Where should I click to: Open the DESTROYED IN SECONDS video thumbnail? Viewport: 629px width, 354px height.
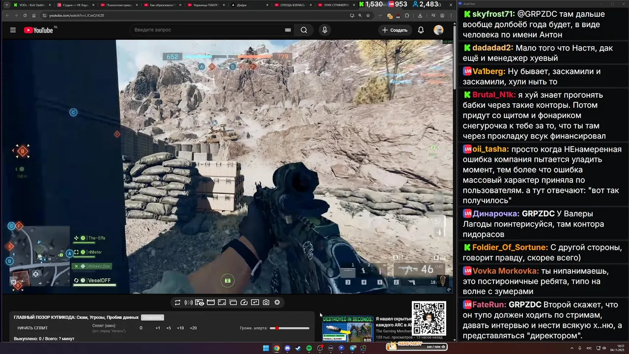347,329
